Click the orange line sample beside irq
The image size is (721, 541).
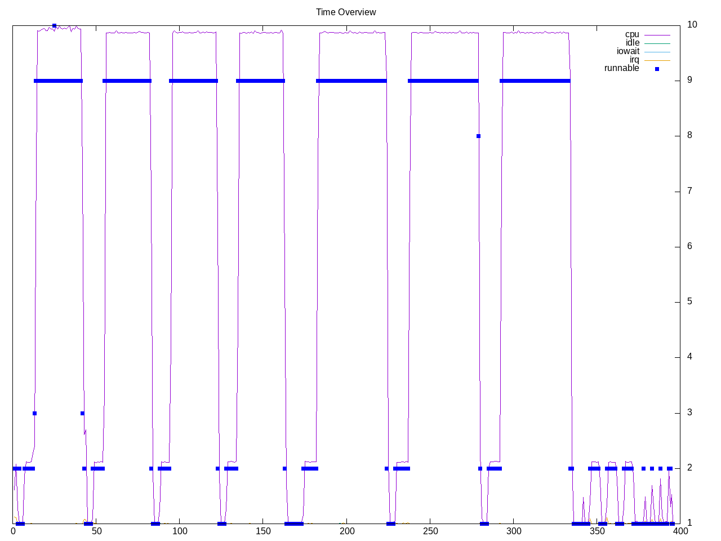657,60
